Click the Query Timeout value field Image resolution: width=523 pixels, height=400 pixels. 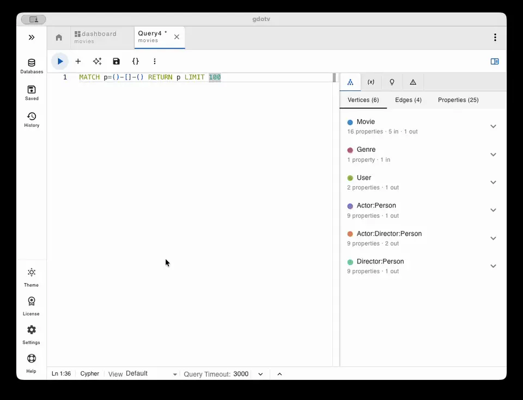[x=241, y=374]
